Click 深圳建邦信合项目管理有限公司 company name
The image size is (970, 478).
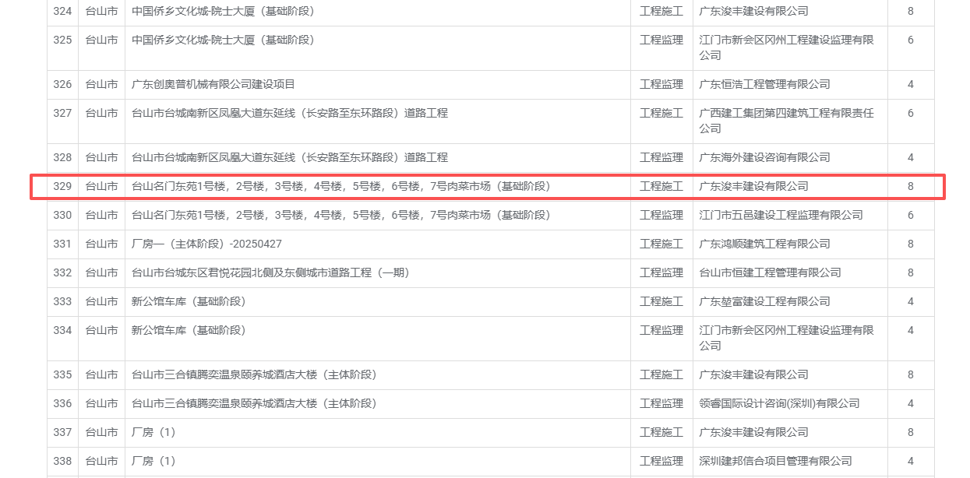tap(775, 461)
